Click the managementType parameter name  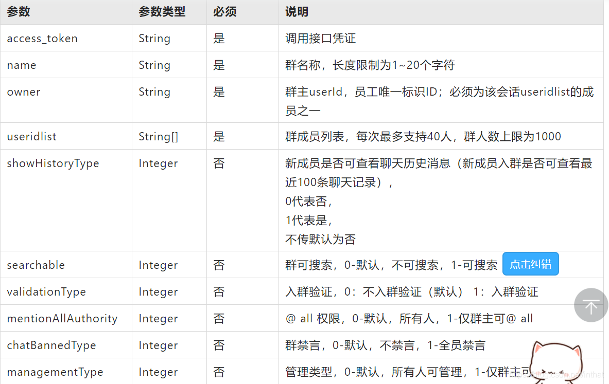55,372
